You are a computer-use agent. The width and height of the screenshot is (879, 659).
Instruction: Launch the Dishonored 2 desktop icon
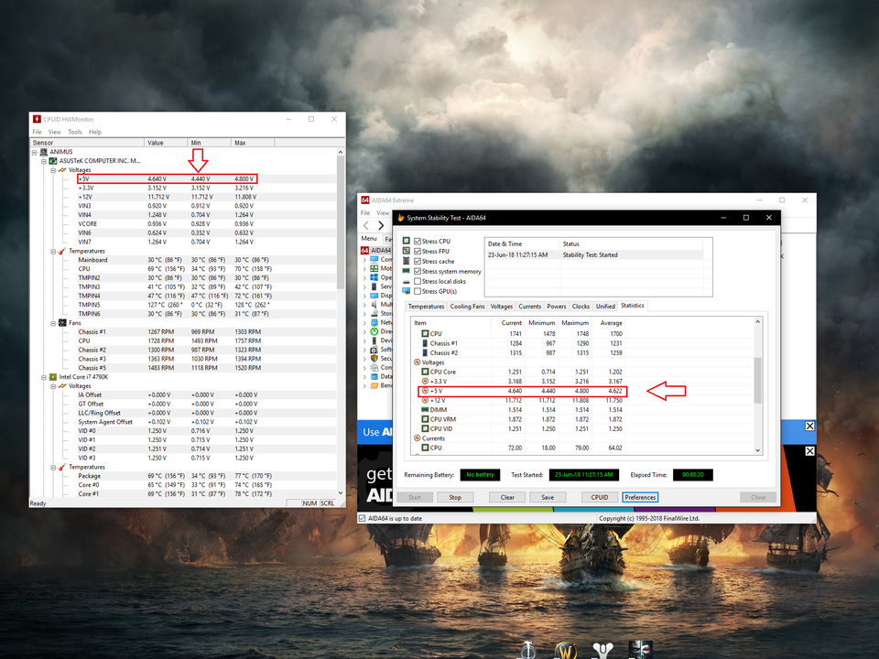point(640,650)
